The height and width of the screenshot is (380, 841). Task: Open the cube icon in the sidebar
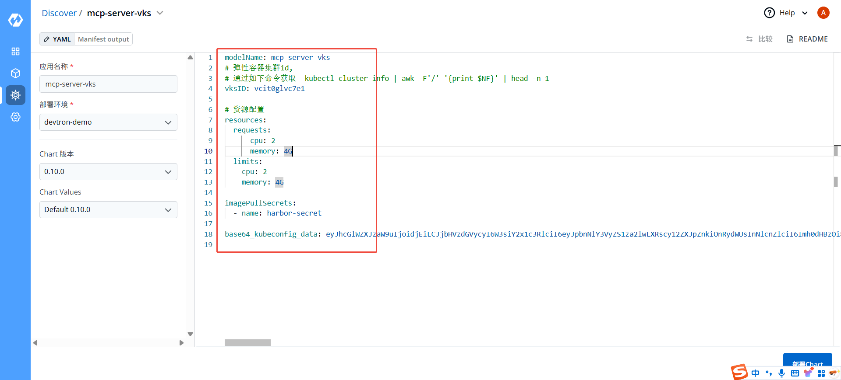point(15,73)
